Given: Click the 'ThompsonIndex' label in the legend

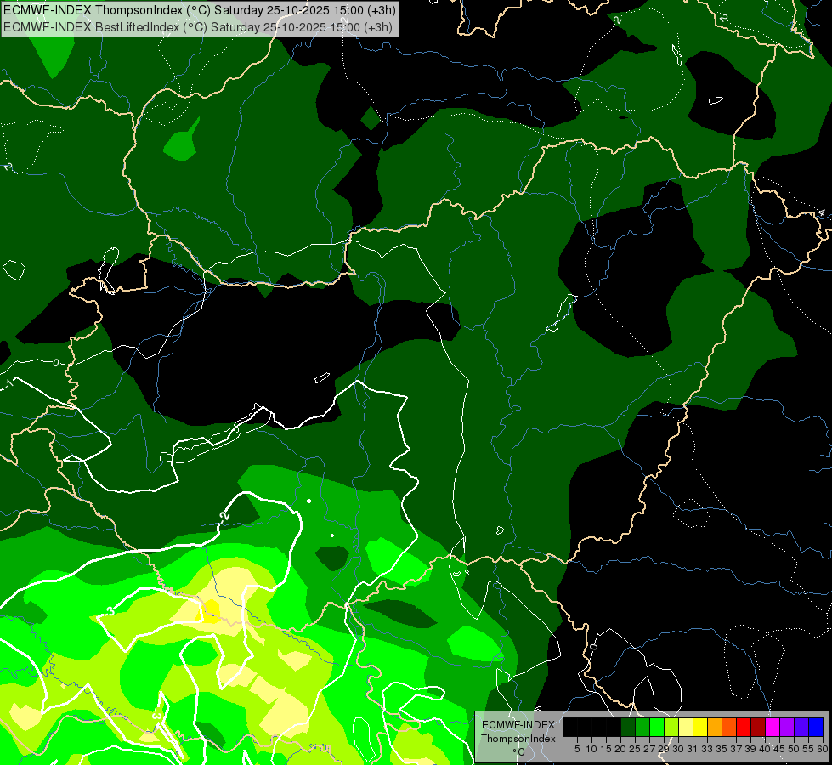Looking at the screenshot, I should click(x=518, y=739).
